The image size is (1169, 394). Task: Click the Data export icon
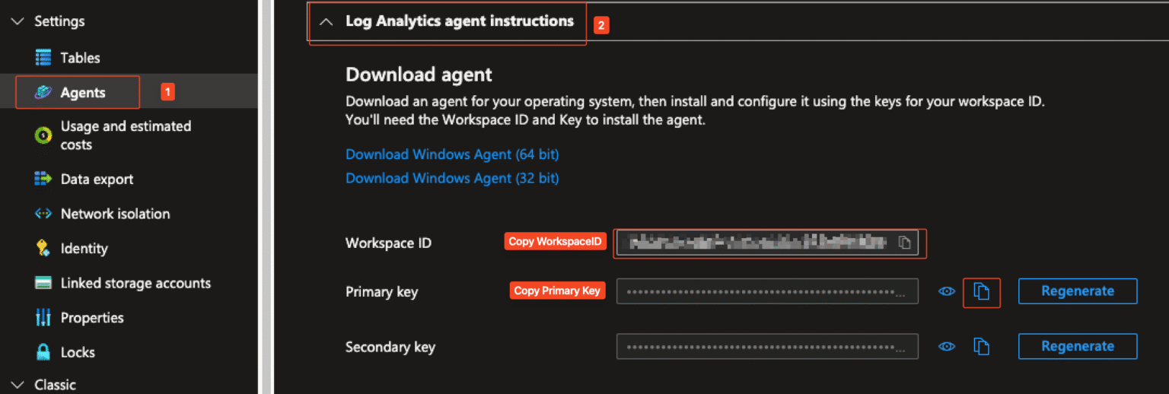click(x=43, y=180)
